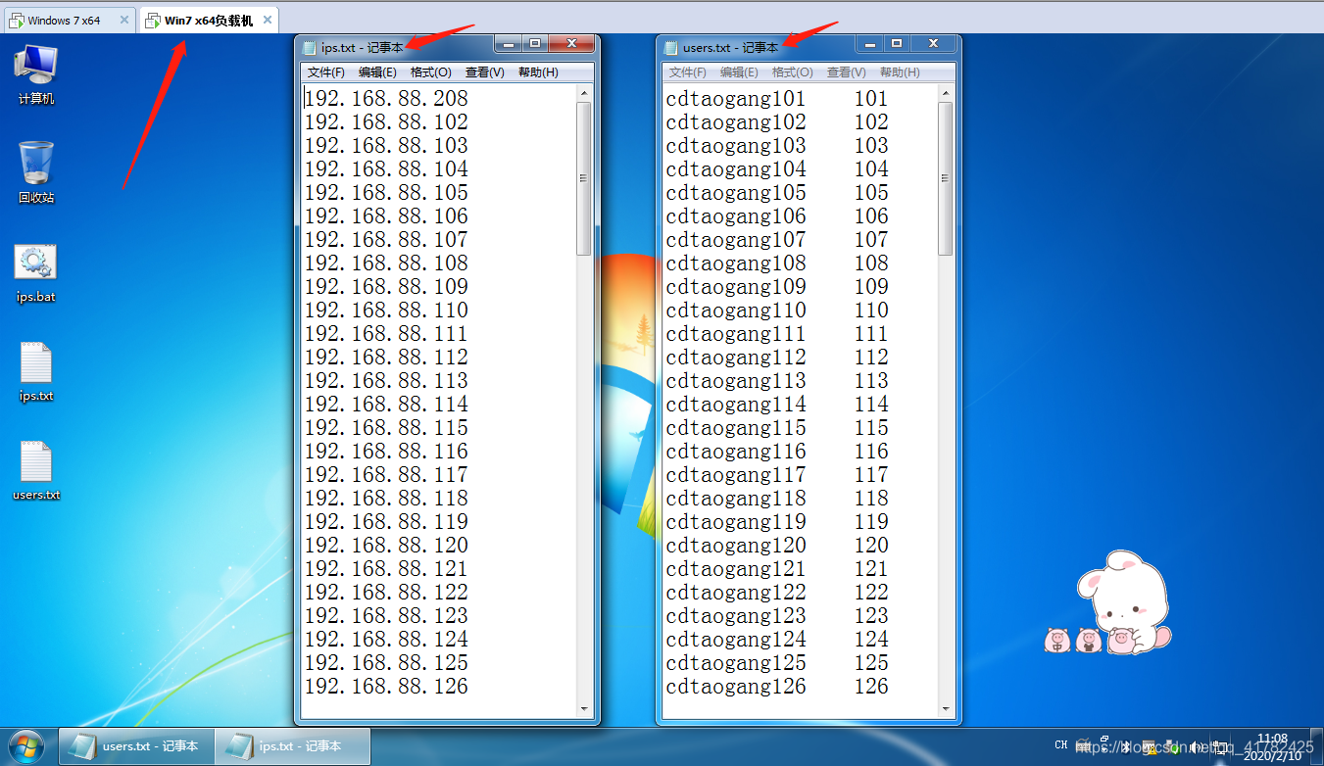Open 格式(O) menu in ips.txt window
This screenshot has width=1324, height=766.
431,72
